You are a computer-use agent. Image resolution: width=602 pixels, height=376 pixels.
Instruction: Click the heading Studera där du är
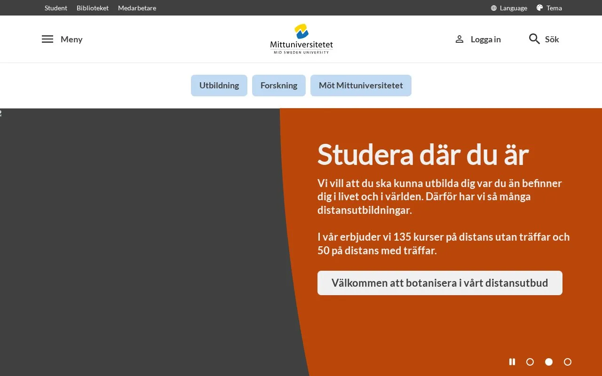pos(423,154)
